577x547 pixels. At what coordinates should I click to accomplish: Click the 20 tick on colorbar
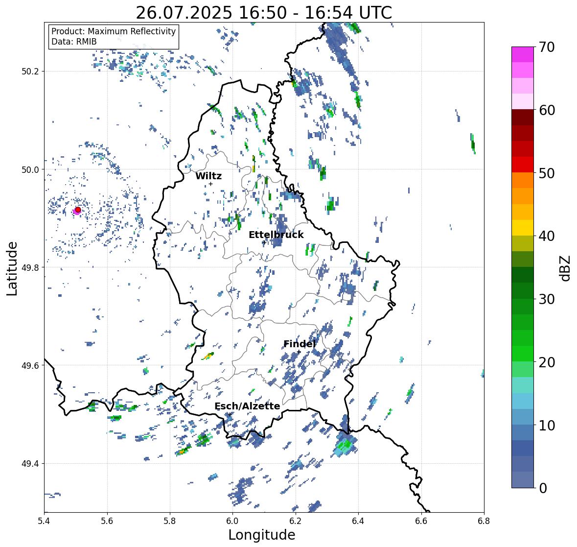(x=547, y=362)
